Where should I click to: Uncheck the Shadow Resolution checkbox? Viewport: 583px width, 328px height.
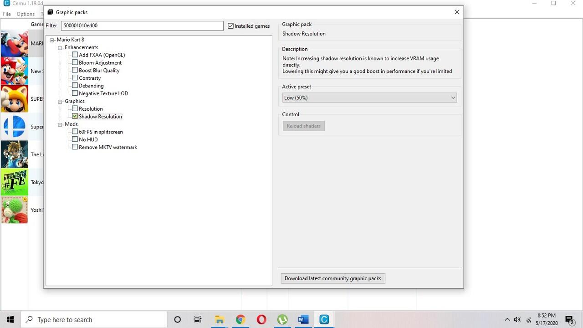(x=75, y=116)
